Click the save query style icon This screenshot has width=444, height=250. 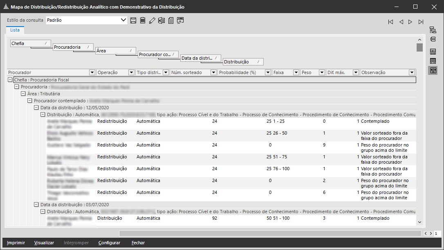[x=133, y=20]
